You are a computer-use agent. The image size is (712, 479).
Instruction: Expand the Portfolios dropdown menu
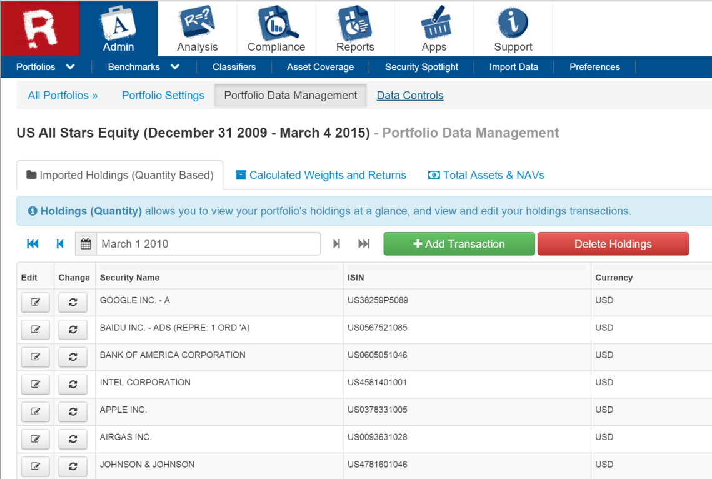pos(45,67)
